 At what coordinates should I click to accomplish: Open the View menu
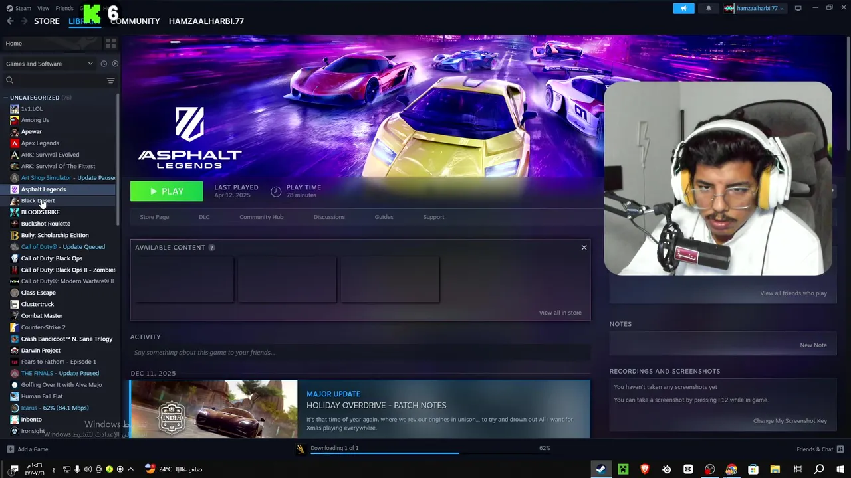coord(43,8)
